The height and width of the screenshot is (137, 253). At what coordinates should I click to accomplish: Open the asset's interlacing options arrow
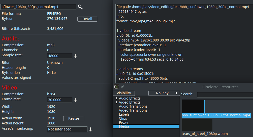click(90, 129)
